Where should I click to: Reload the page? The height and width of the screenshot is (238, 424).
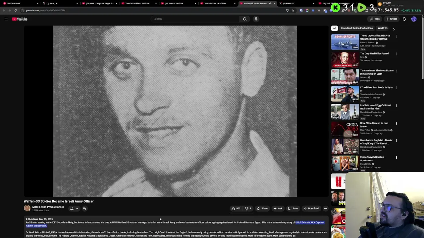click(x=15, y=10)
